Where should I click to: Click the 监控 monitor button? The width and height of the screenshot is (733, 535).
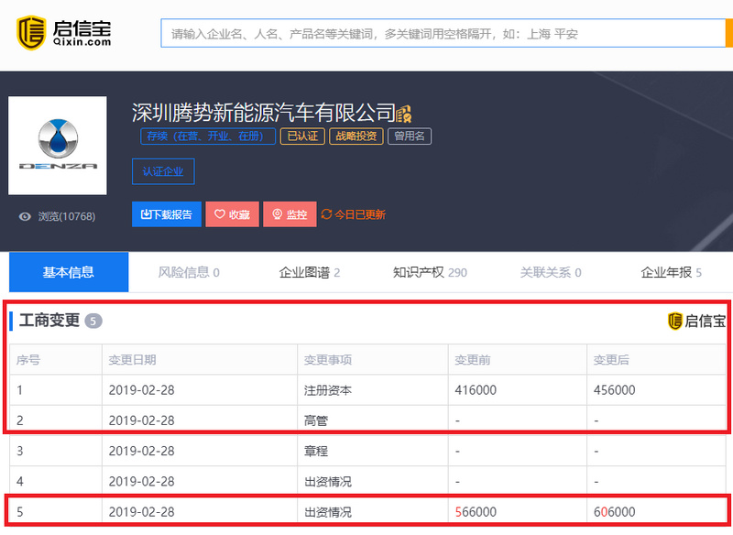[x=290, y=214]
